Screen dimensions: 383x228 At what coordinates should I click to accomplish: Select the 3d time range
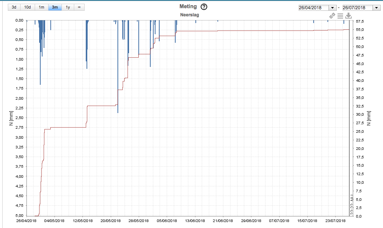14,7
